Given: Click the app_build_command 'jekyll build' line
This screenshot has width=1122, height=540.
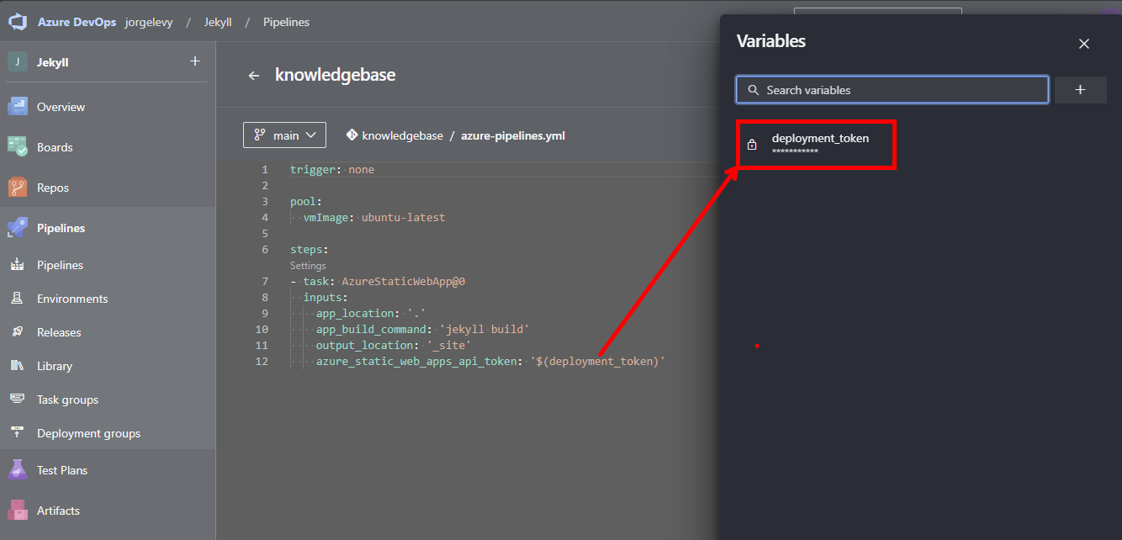Looking at the screenshot, I should 422,329.
